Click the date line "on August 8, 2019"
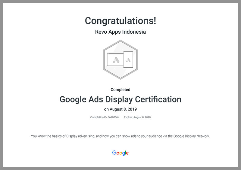This screenshot has width=241, height=170. 120,109
